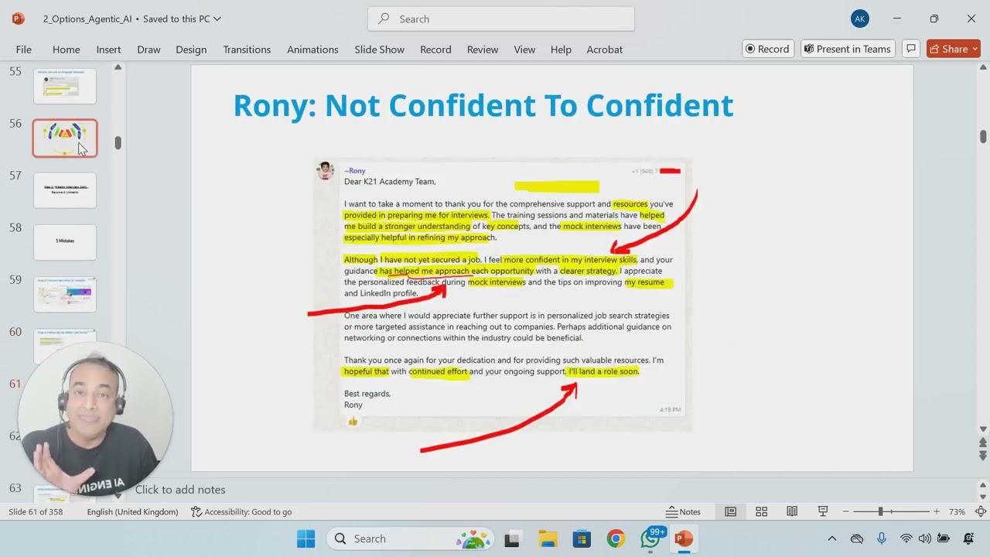Switch to Normal view icon
The width and height of the screenshot is (990, 557).
[730, 512]
